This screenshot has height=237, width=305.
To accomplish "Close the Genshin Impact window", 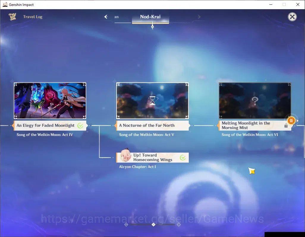I will 298,4.
